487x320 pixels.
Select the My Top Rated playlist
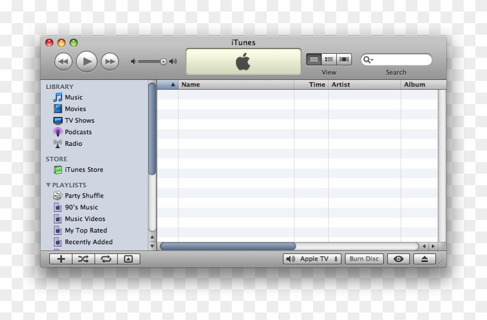point(94,230)
